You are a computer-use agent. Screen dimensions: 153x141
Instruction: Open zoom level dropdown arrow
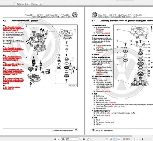coord(133,139)
